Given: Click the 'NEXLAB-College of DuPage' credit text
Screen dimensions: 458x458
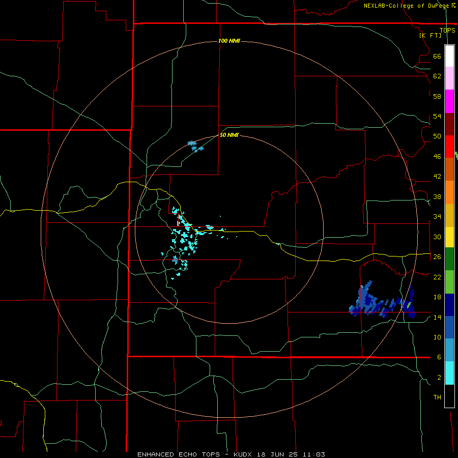Looking at the screenshot, I should click(407, 6).
